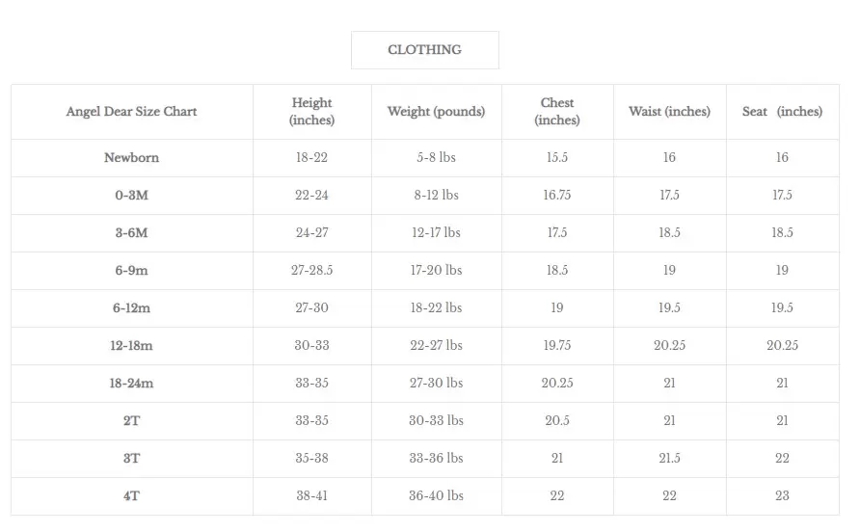Select the 4T size row label

(x=132, y=495)
